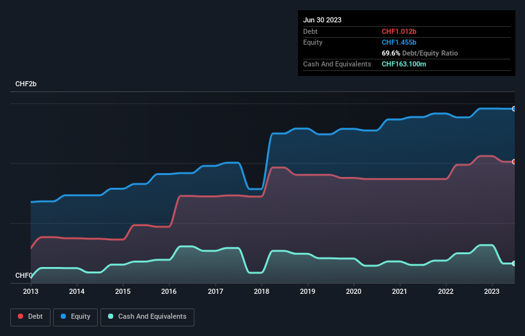
Task: Click the 2023 x-axis label
Action: tap(492, 291)
